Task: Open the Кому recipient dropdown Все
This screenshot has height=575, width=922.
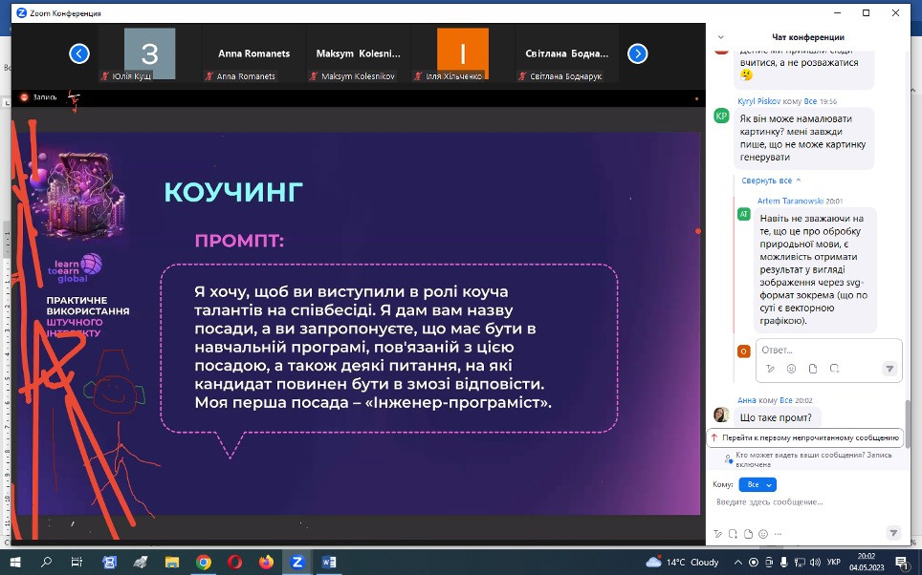Action: [x=757, y=484]
